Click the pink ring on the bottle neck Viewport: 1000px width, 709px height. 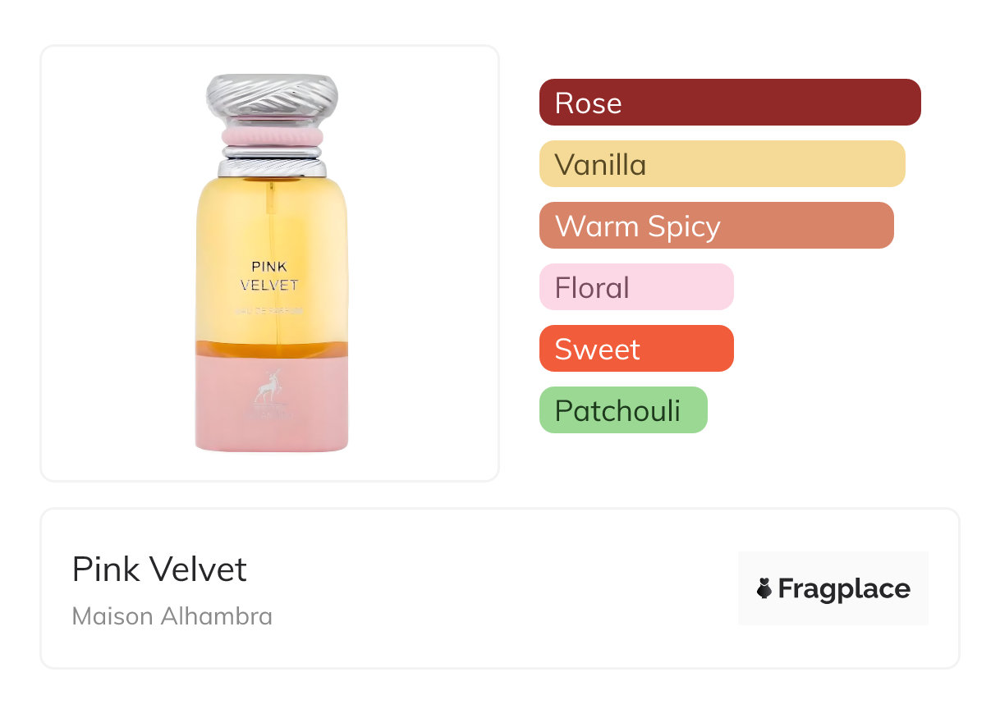point(272,135)
